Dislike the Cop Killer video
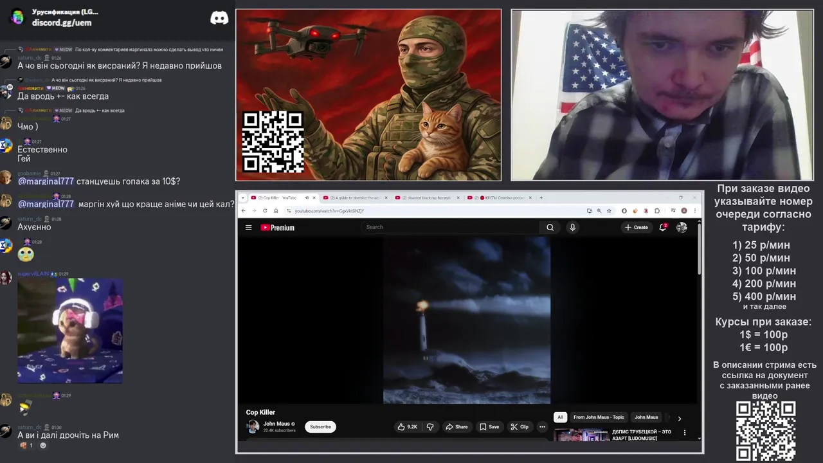This screenshot has height=463, width=823. point(430,426)
